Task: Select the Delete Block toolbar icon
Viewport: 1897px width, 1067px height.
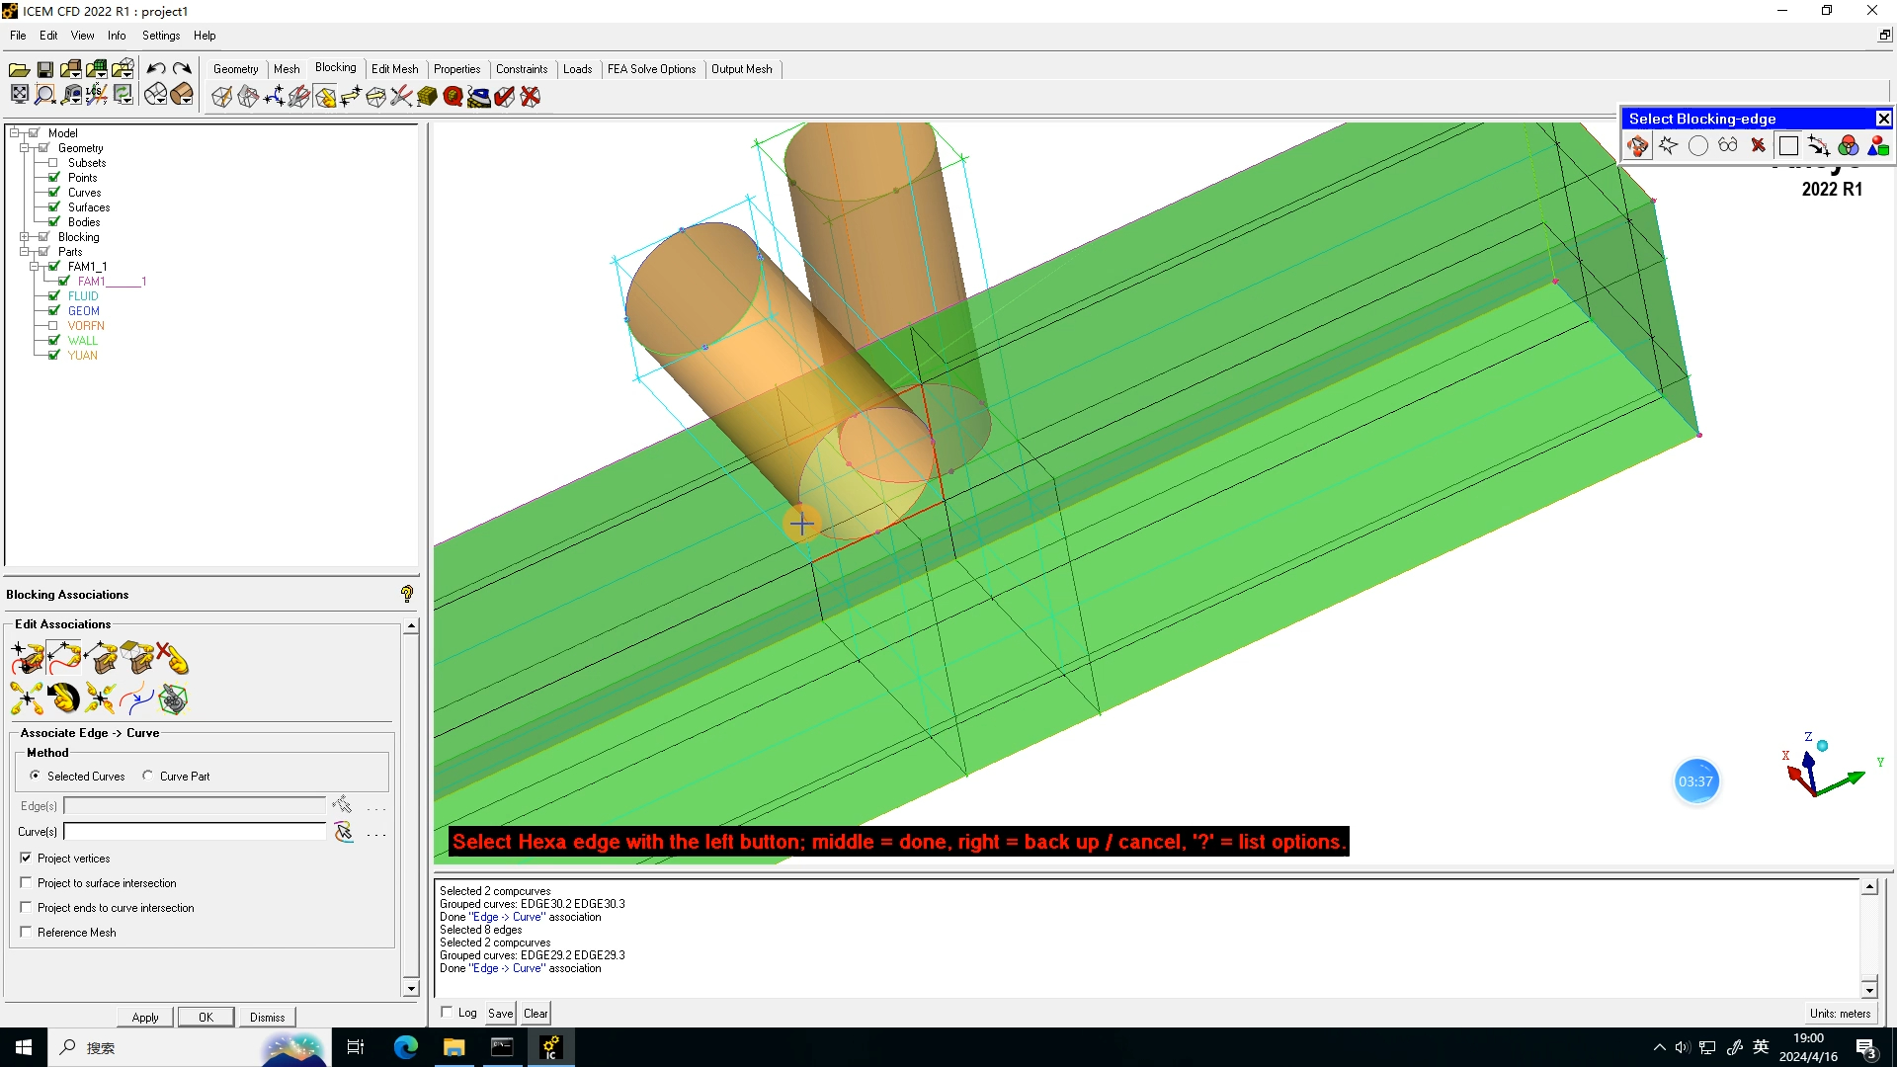Action: coord(531,96)
